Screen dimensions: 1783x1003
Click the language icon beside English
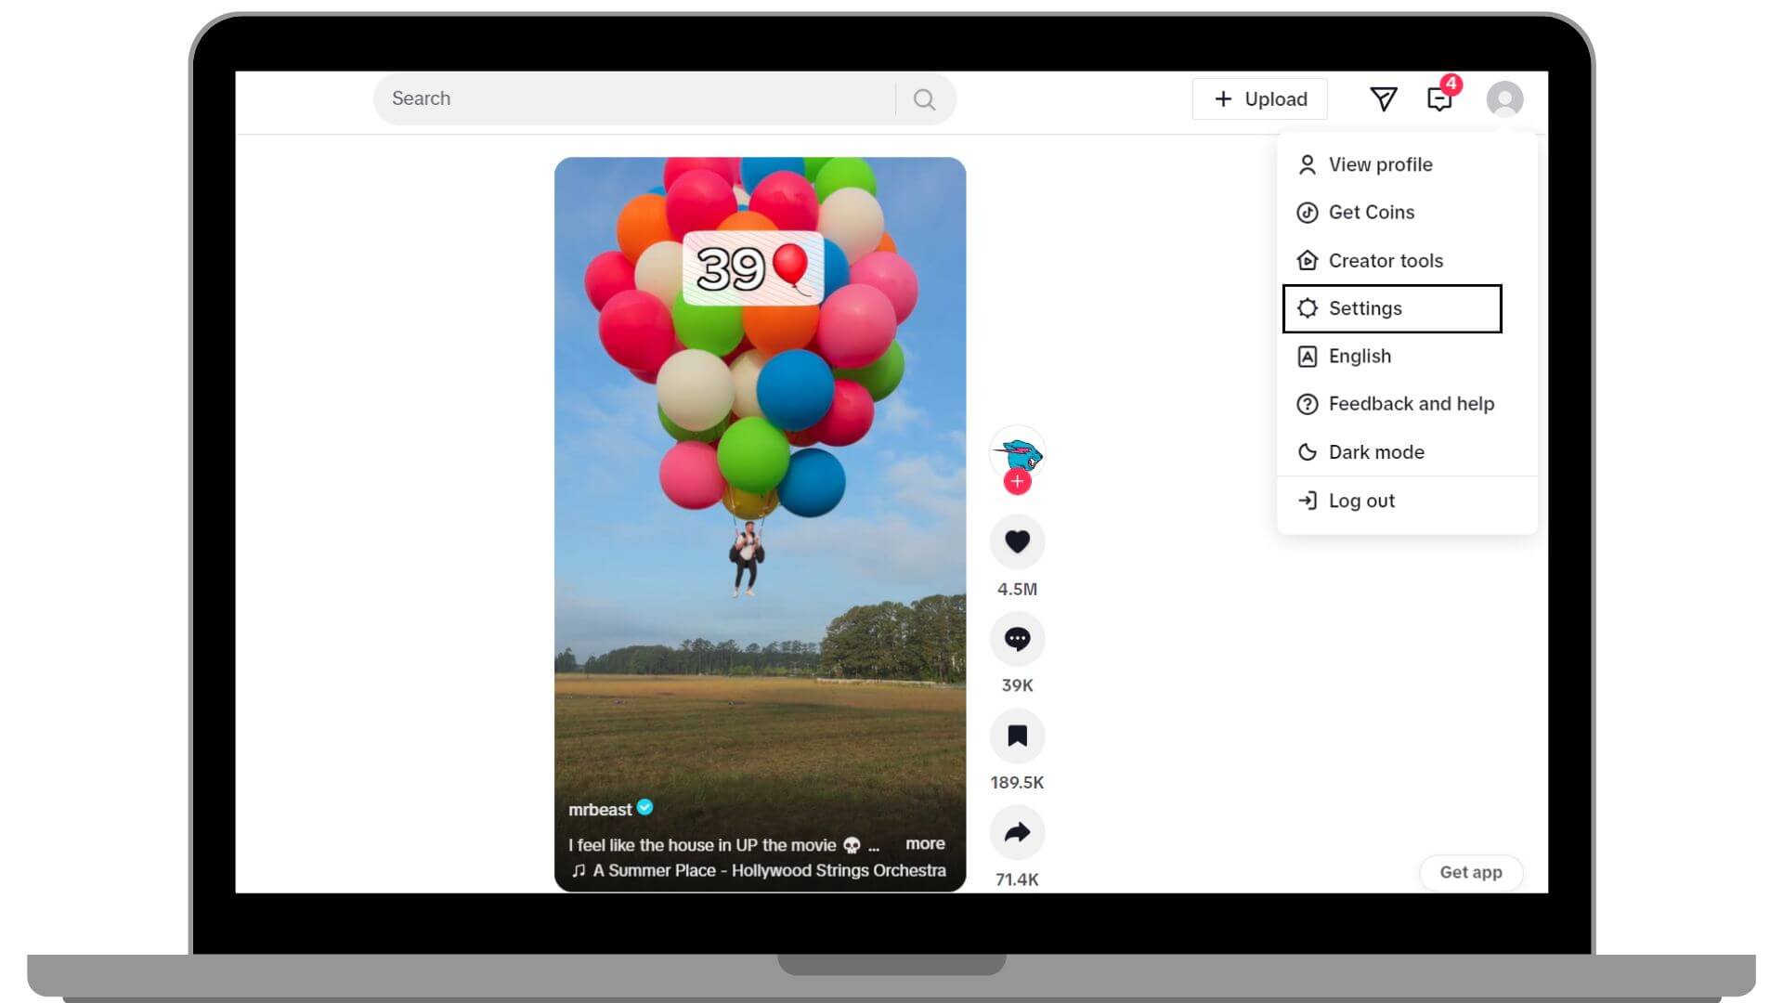[x=1308, y=357]
